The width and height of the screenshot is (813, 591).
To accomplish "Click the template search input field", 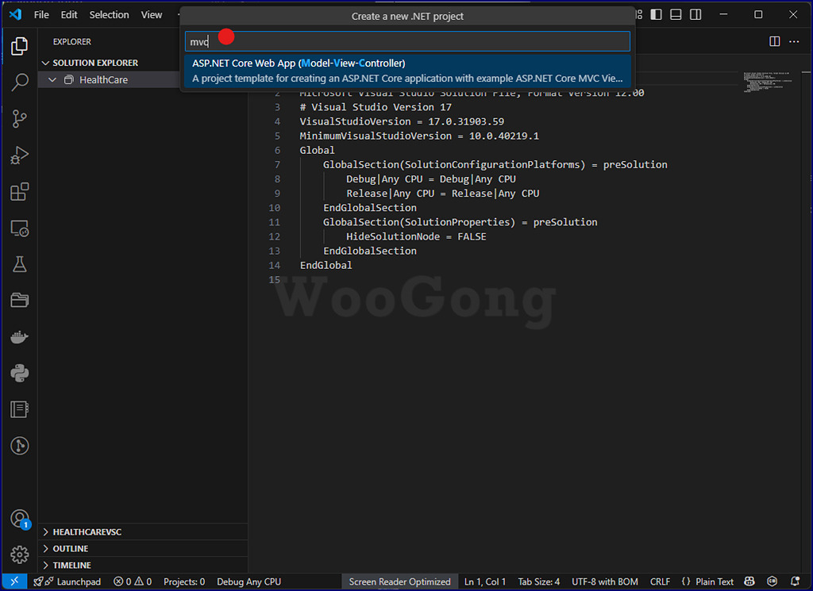I will pos(407,41).
